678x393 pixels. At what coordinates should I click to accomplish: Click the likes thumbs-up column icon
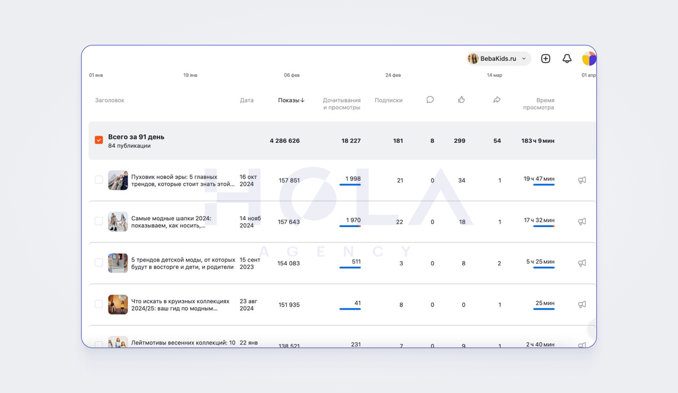(461, 99)
